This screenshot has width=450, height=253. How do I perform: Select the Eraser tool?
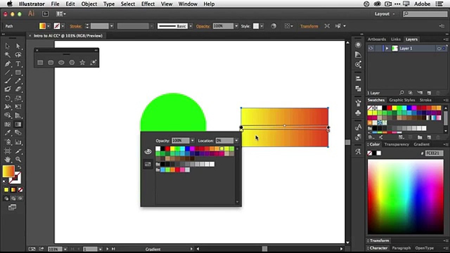(x=18, y=90)
